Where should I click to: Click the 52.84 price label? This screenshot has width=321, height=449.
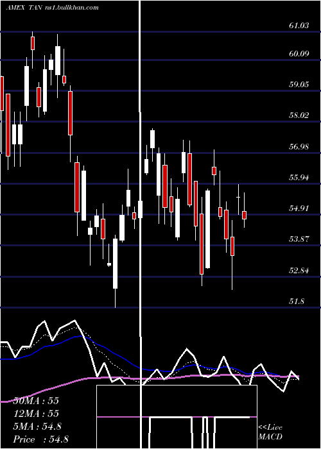coord(299,270)
